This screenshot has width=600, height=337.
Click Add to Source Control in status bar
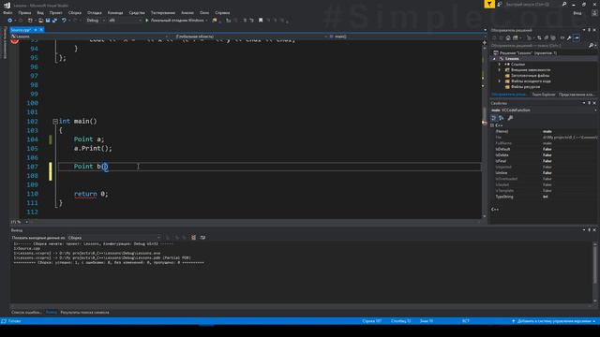(554, 321)
